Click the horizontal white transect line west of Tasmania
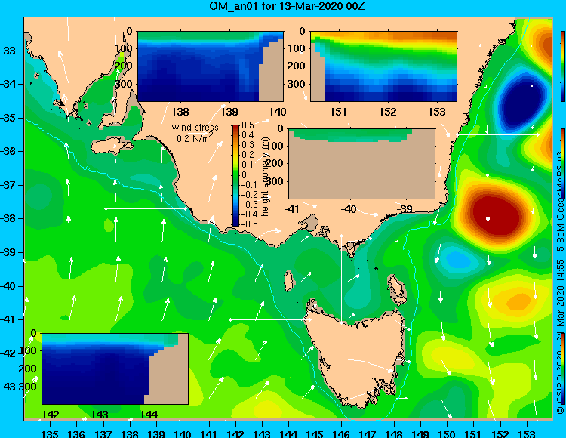 point(269,319)
